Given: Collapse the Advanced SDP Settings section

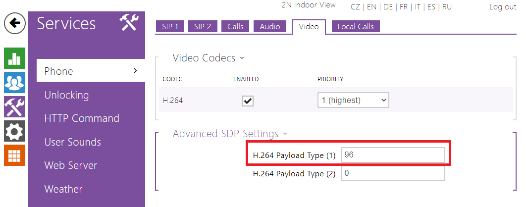Looking at the screenshot, I should coord(230,134).
